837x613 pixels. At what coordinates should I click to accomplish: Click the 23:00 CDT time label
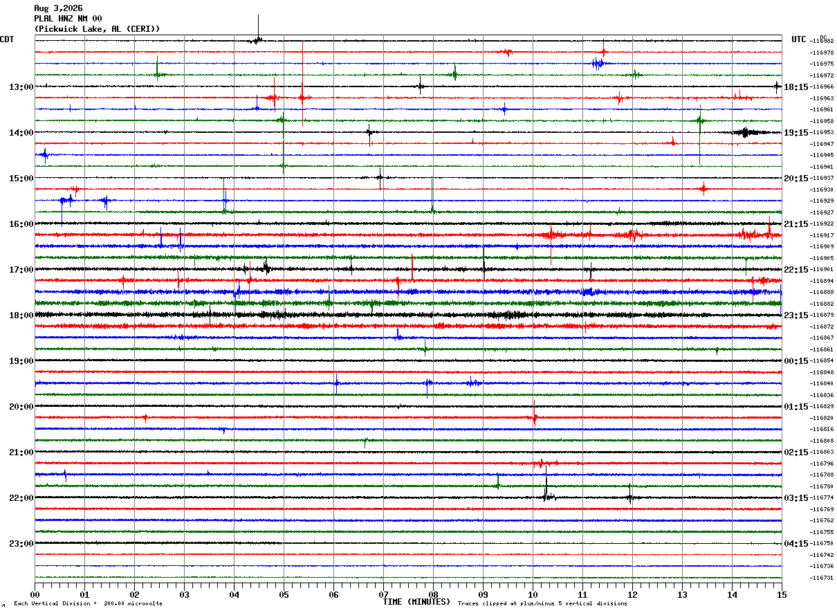(x=21, y=544)
